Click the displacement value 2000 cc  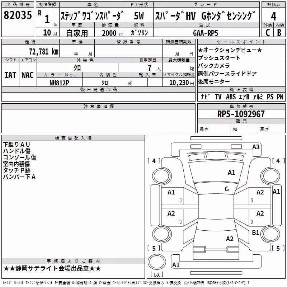[x=113, y=33]
